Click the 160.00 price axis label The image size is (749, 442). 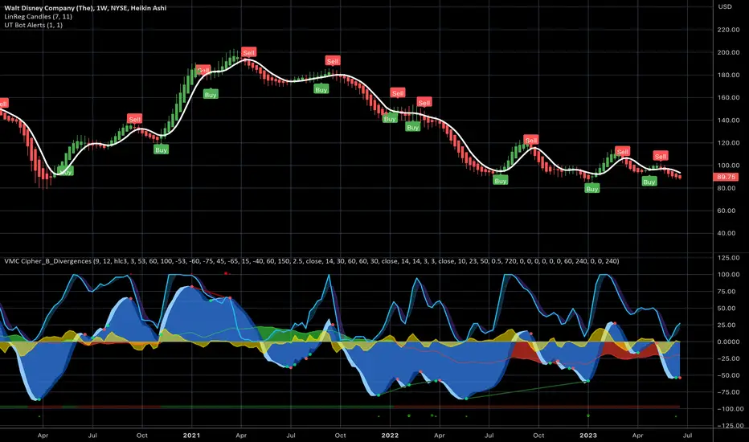[x=728, y=97]
